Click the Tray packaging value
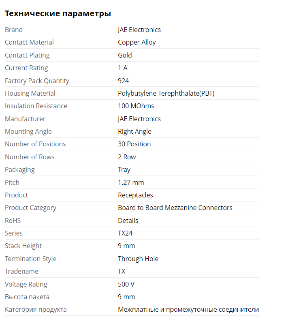Screen dimensions: 288x317 [124, 169]
